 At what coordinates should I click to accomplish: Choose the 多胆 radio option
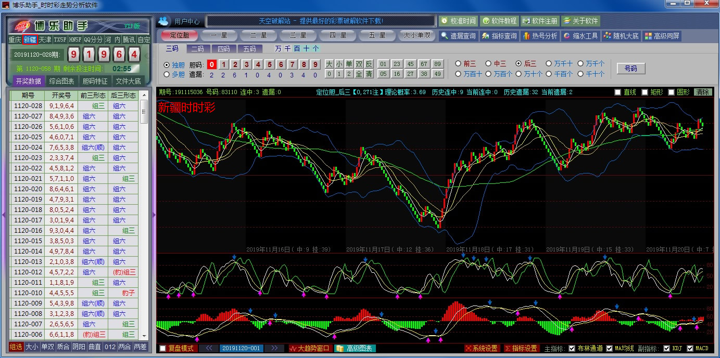coord(167,74)
